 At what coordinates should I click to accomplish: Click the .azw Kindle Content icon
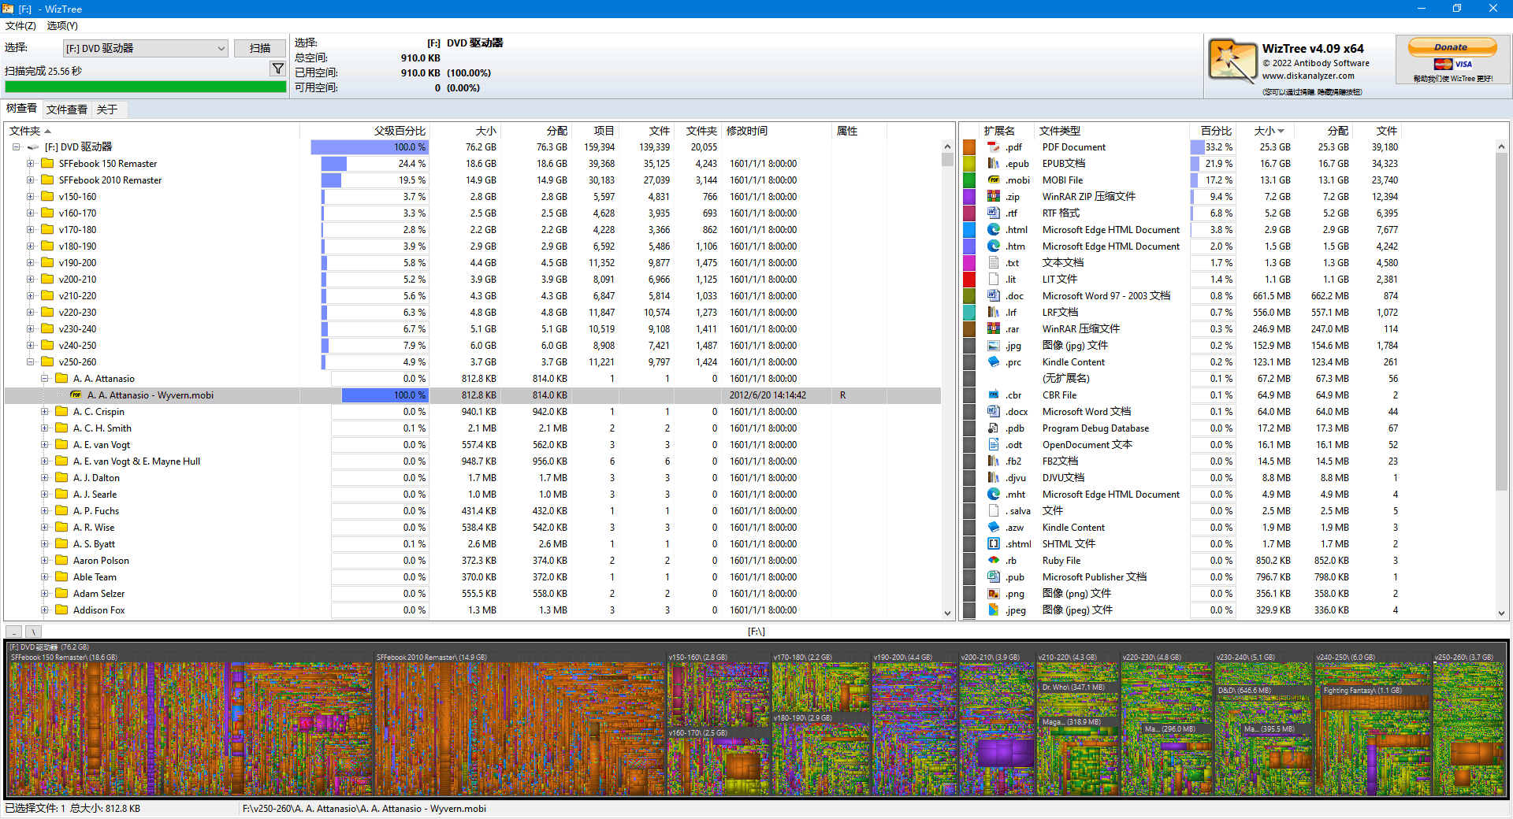pyautogui.click(x=994, y=528)
